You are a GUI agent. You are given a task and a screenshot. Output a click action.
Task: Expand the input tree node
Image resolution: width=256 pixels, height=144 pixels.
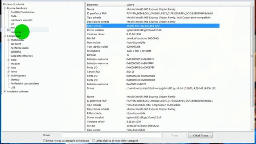[x=8, y=60]
